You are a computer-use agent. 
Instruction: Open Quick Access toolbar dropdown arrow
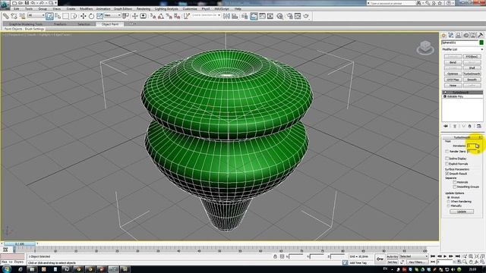(55, 3)
